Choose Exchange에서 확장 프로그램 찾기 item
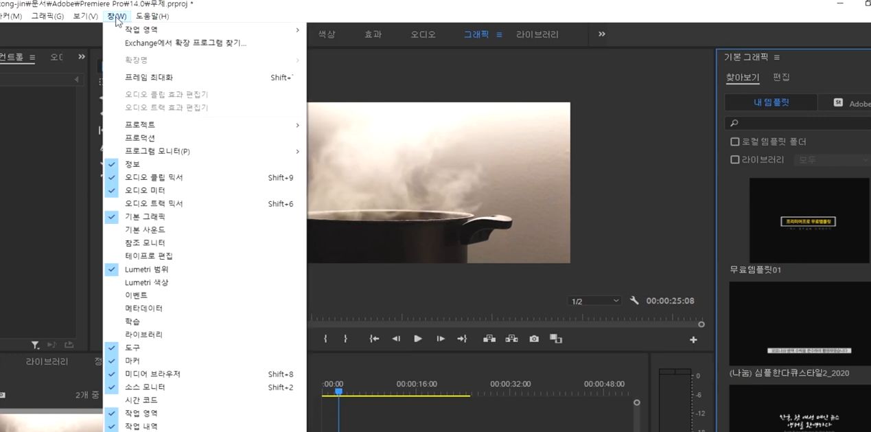871x432 pixels. click(x=205, y=43)
